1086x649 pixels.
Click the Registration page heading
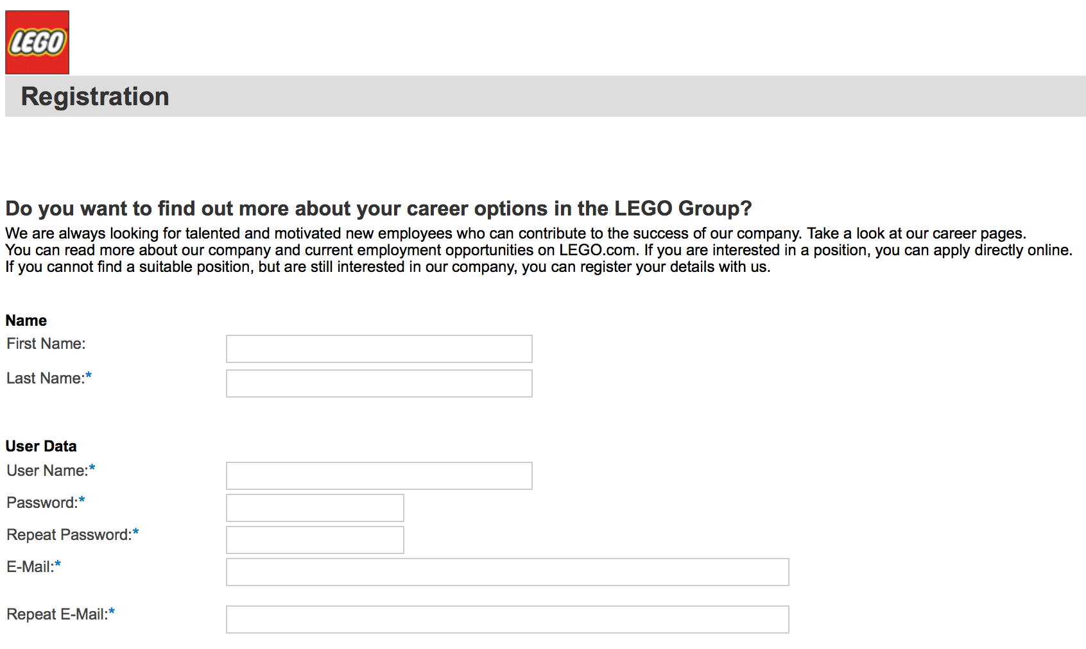[95, 97]
